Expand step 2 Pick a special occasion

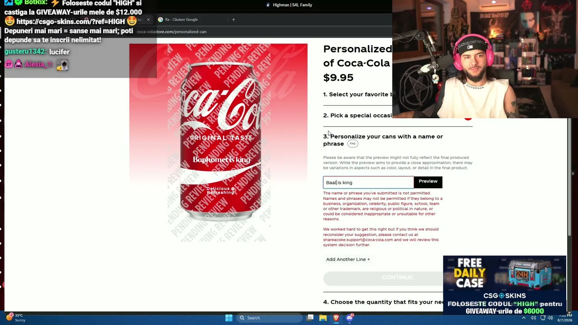click(x=358, y=116)
